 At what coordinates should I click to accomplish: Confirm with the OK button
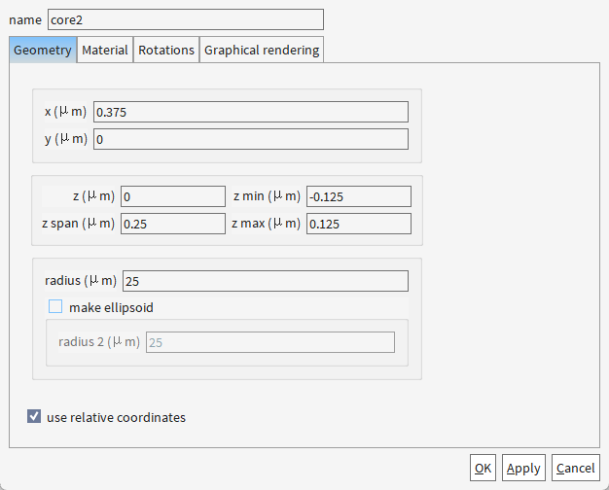pos(483,468)
